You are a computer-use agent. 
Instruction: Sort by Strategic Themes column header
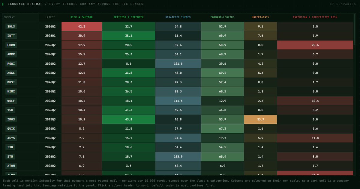[x=178, y=17]
